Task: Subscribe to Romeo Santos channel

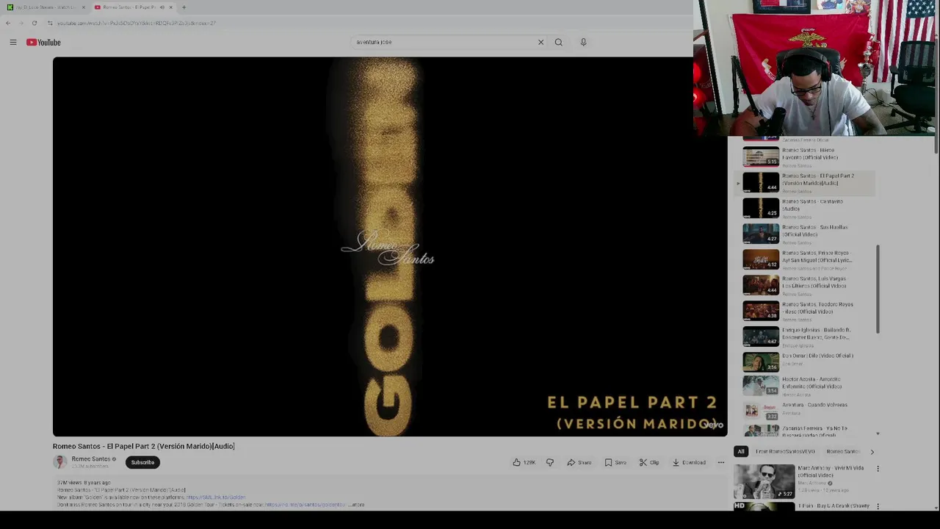Action: [142, 462]
